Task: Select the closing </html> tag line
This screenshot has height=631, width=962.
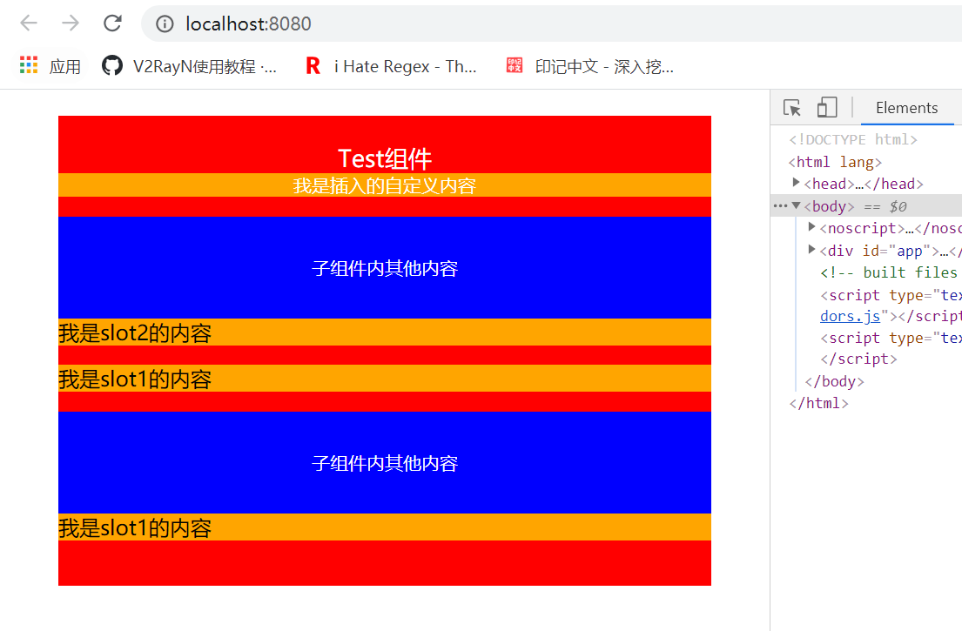Action: point(818,404)
